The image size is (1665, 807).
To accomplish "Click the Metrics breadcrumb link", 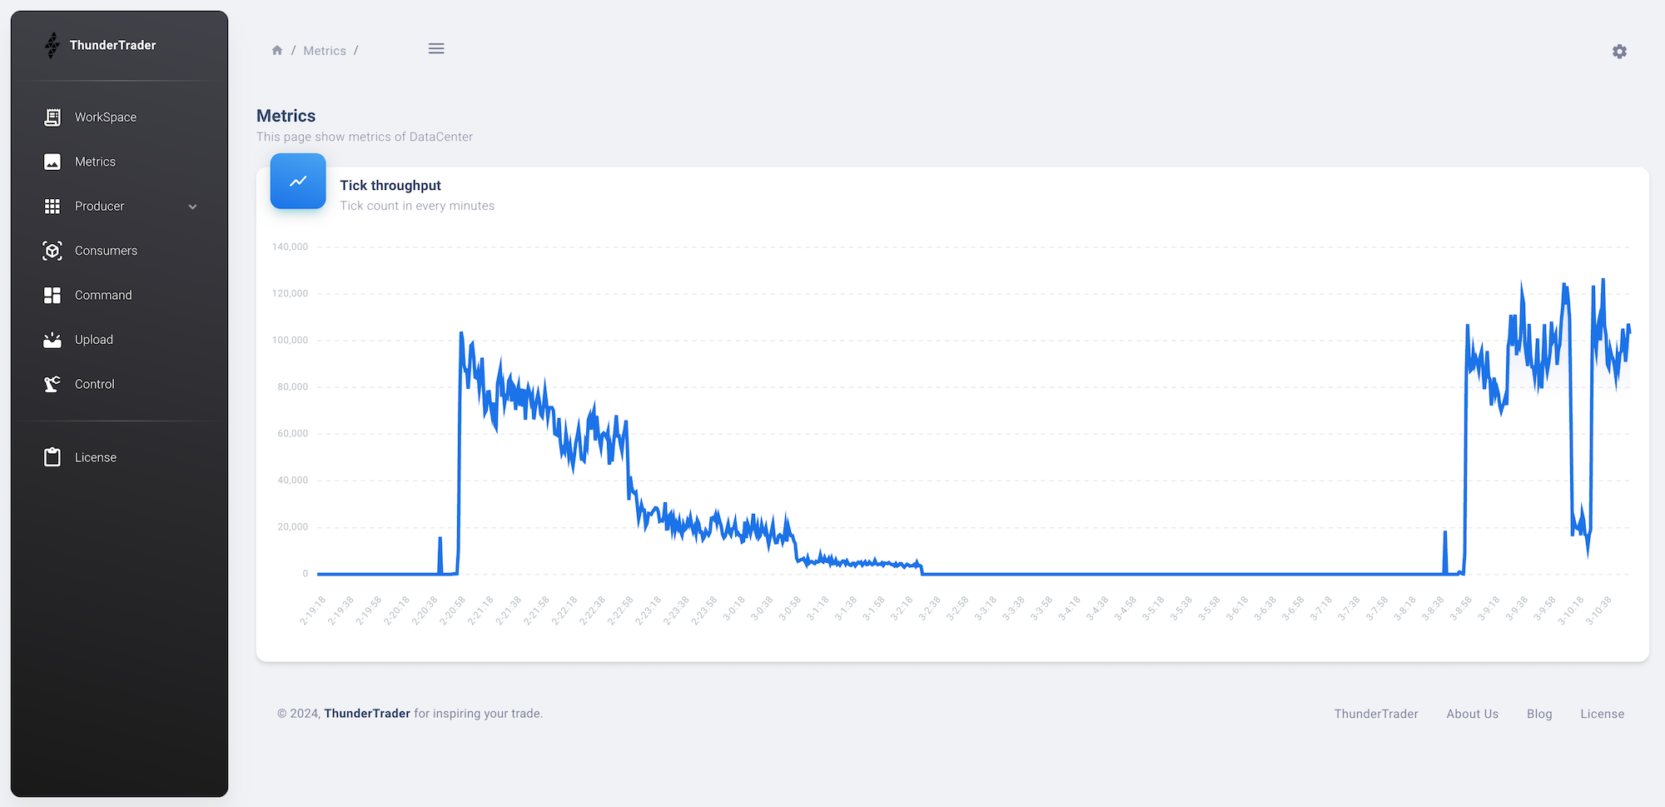I will pos(325,51).
